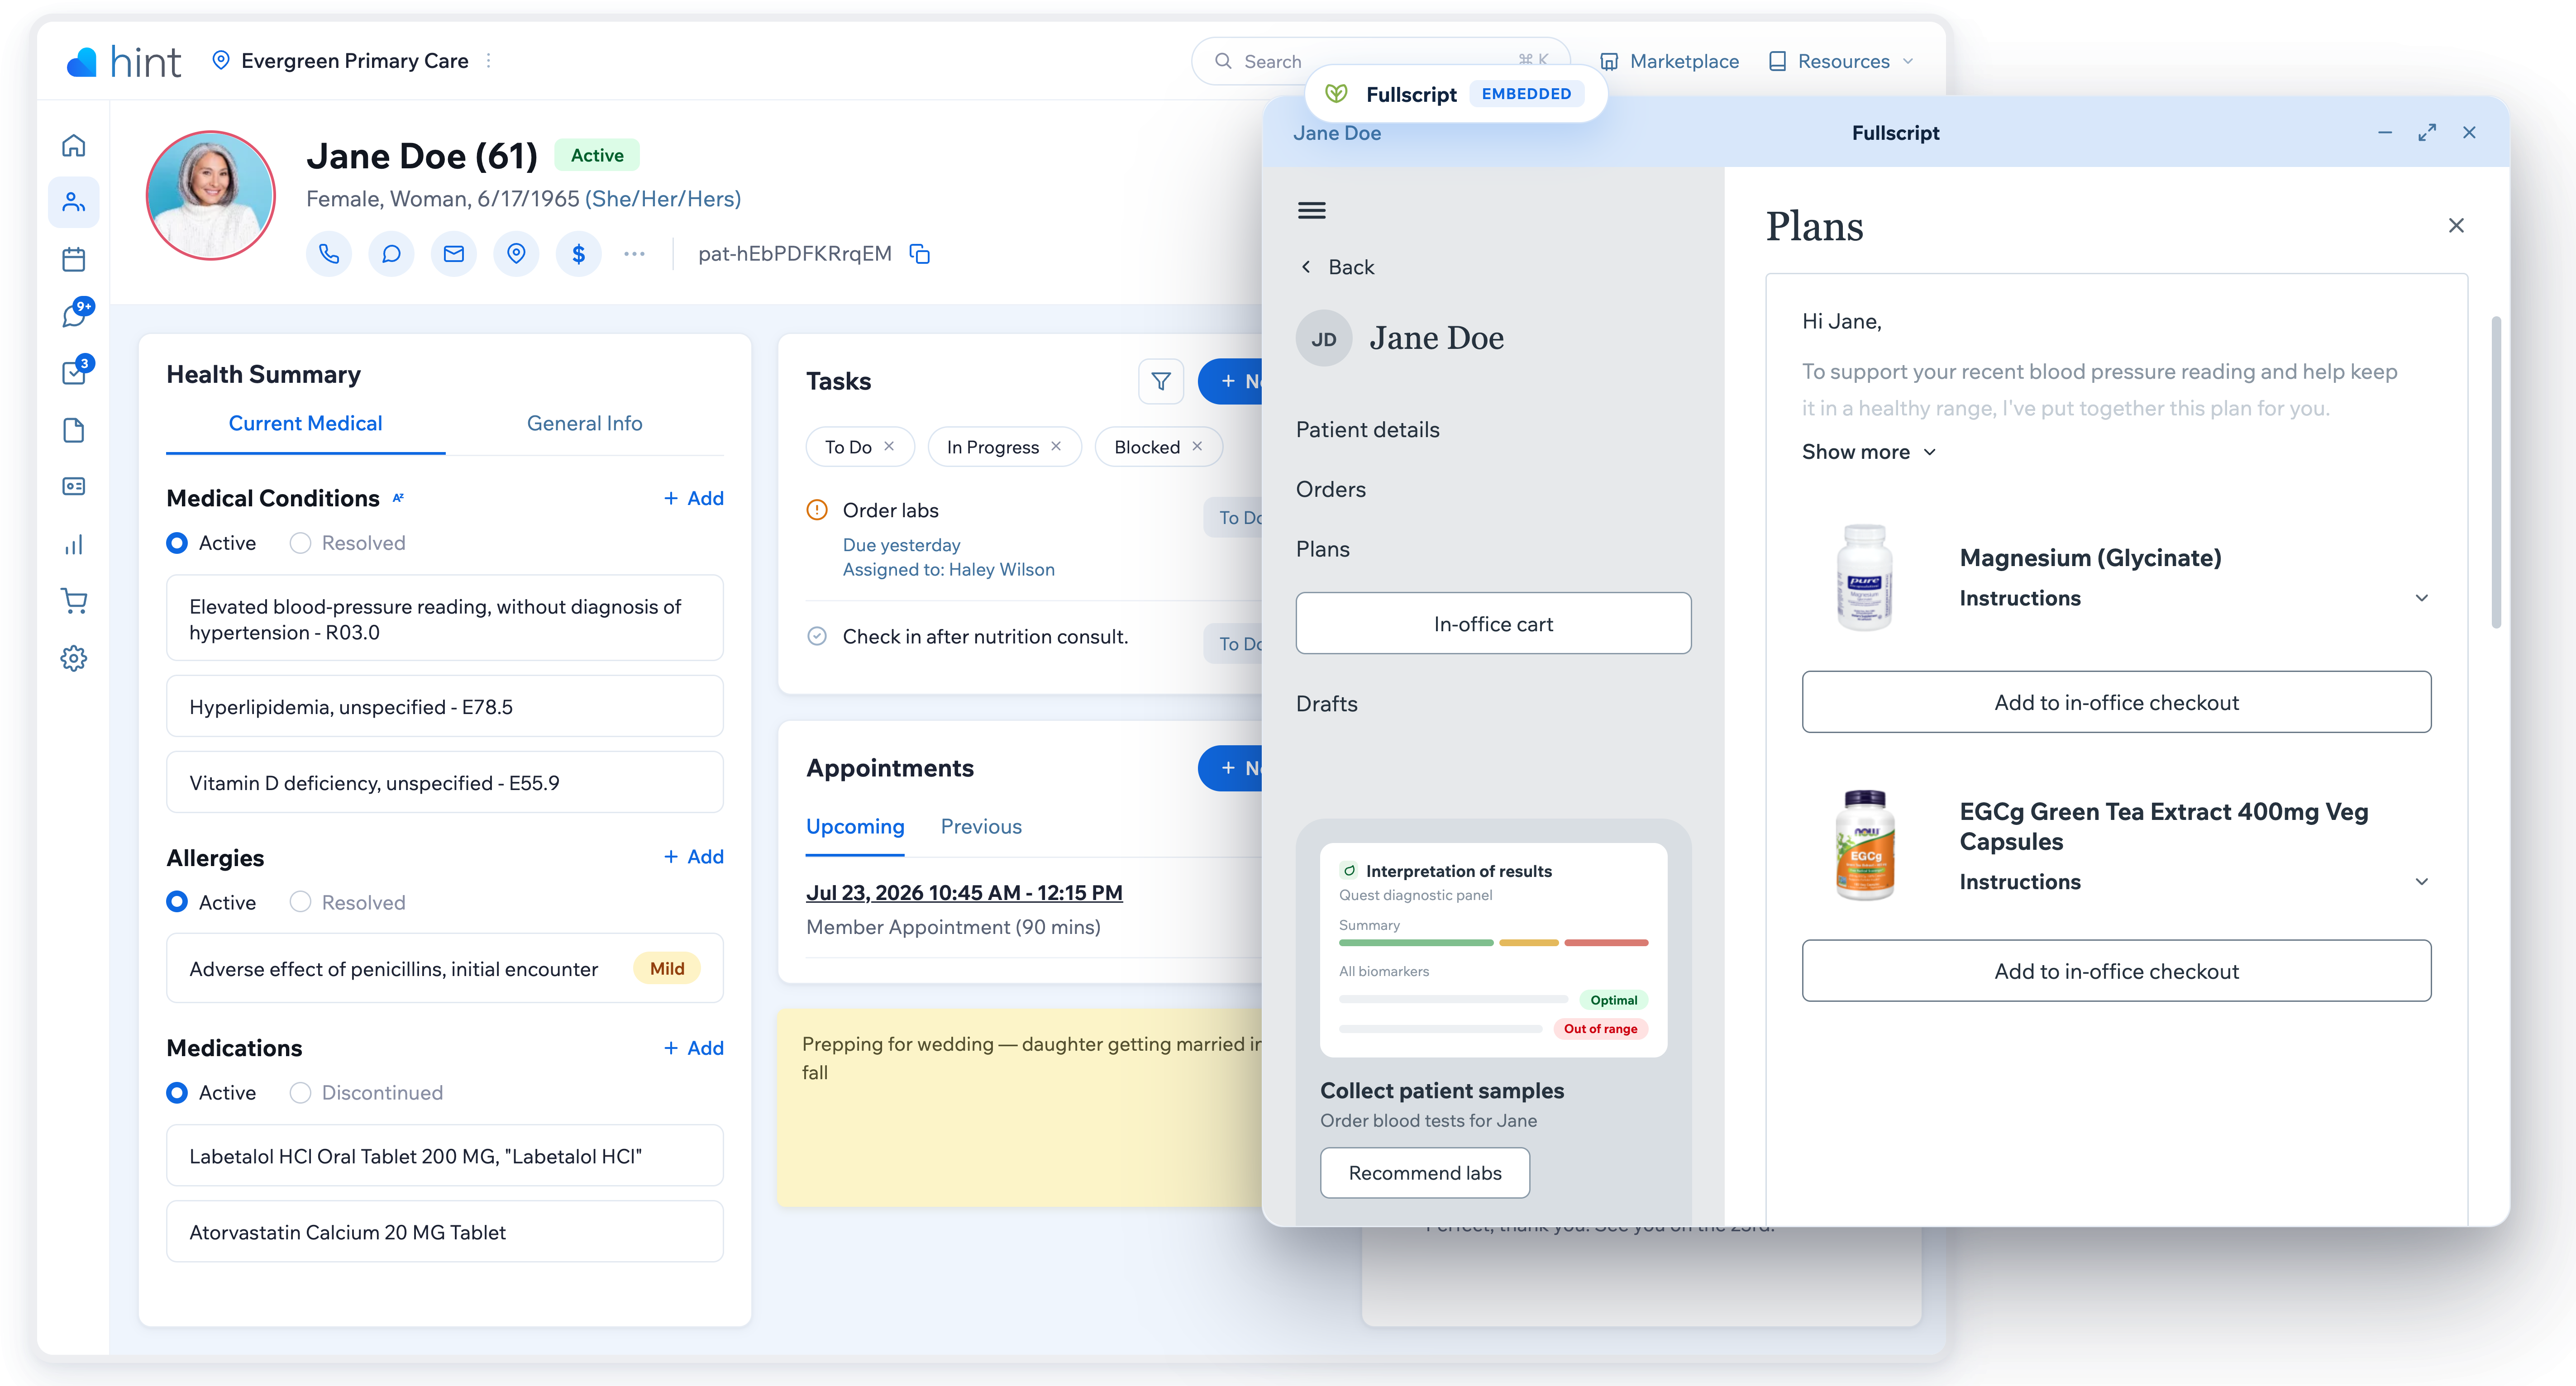Select Resolved radio under Medical Conditions

point(300,543)
